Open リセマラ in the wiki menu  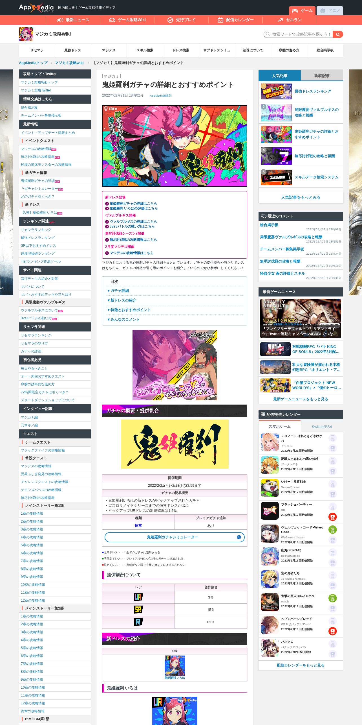pyautogui.click(x=37, y=50)
